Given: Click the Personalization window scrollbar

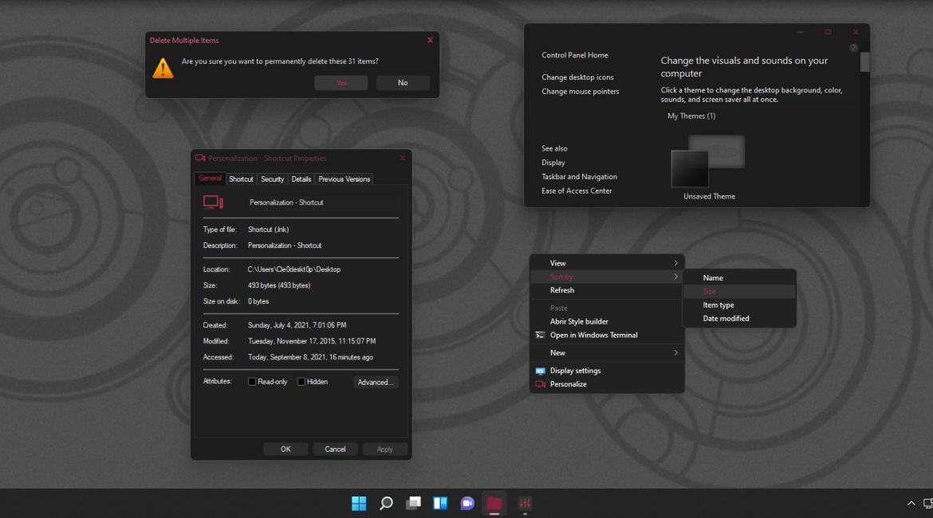Looking at the screenshot, I should (864, 62).
